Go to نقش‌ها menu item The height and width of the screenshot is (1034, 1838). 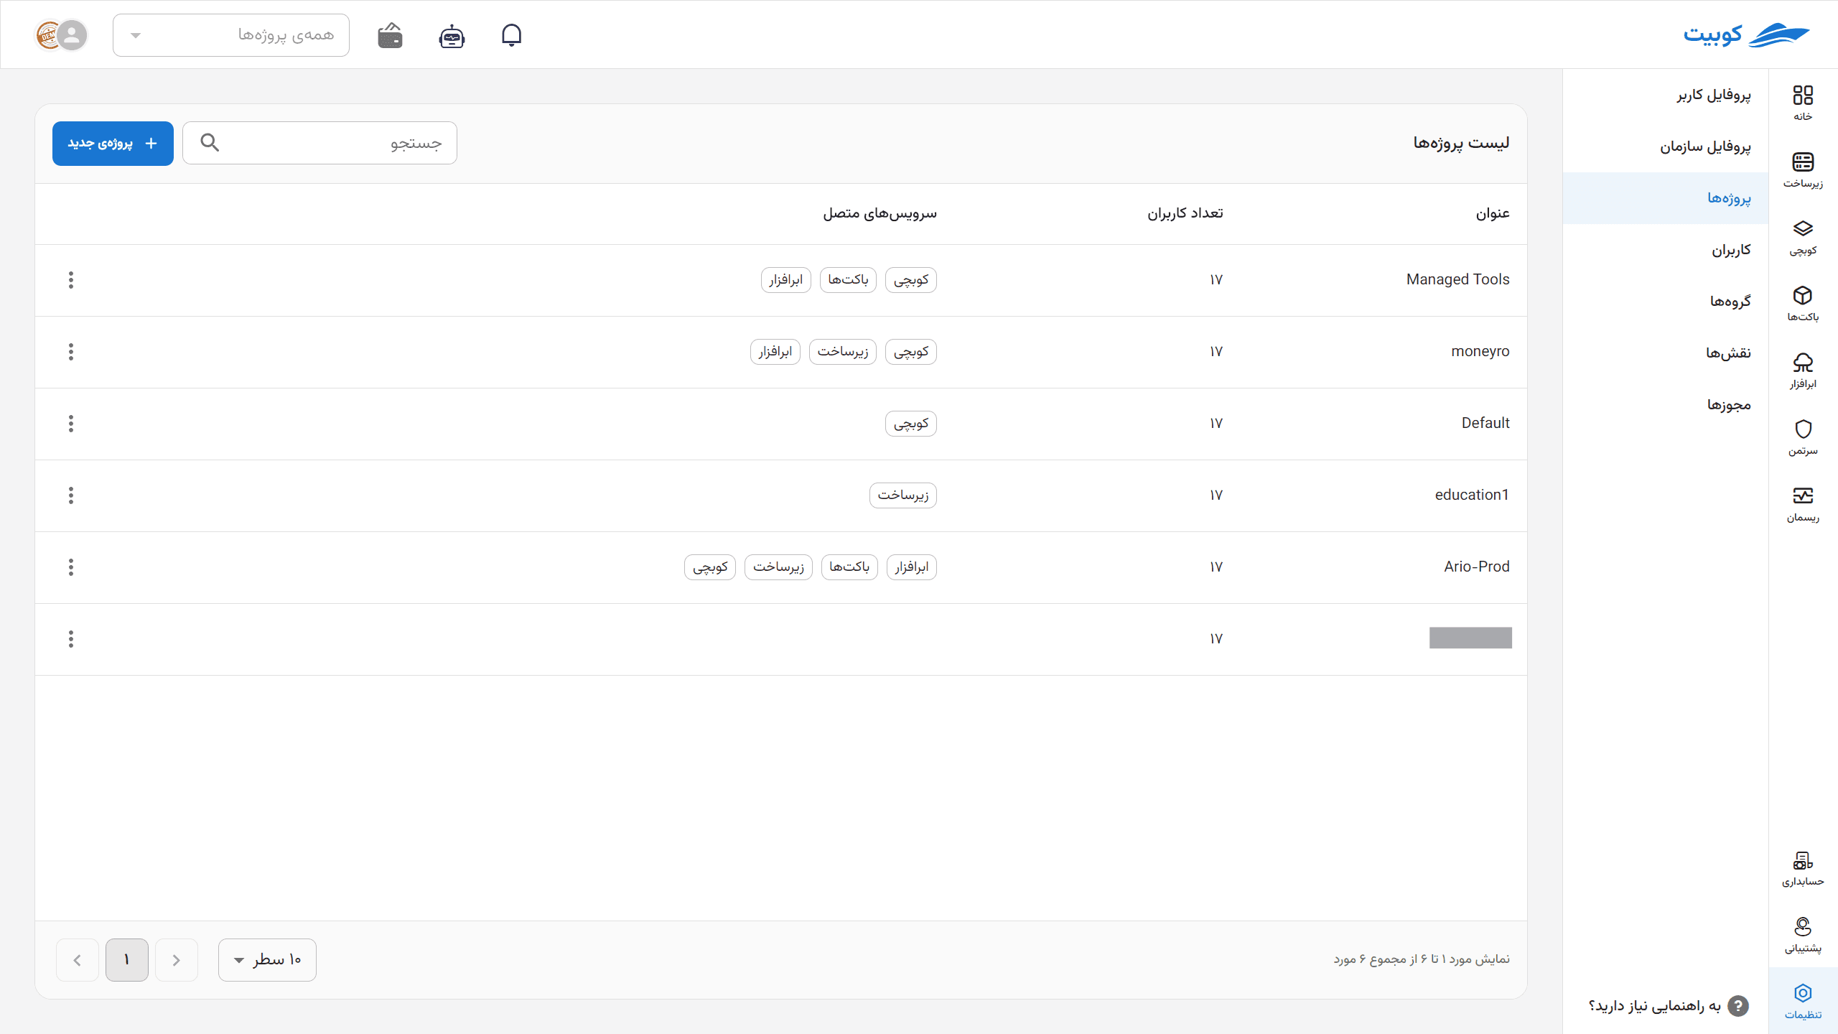[1666, 353]
